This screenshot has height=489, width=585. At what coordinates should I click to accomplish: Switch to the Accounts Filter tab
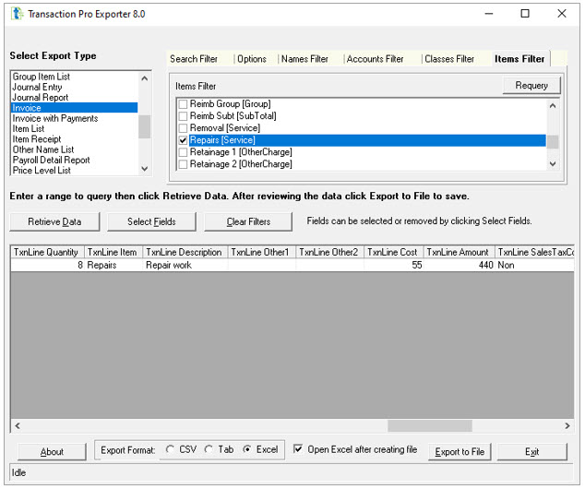coord(375,59)
